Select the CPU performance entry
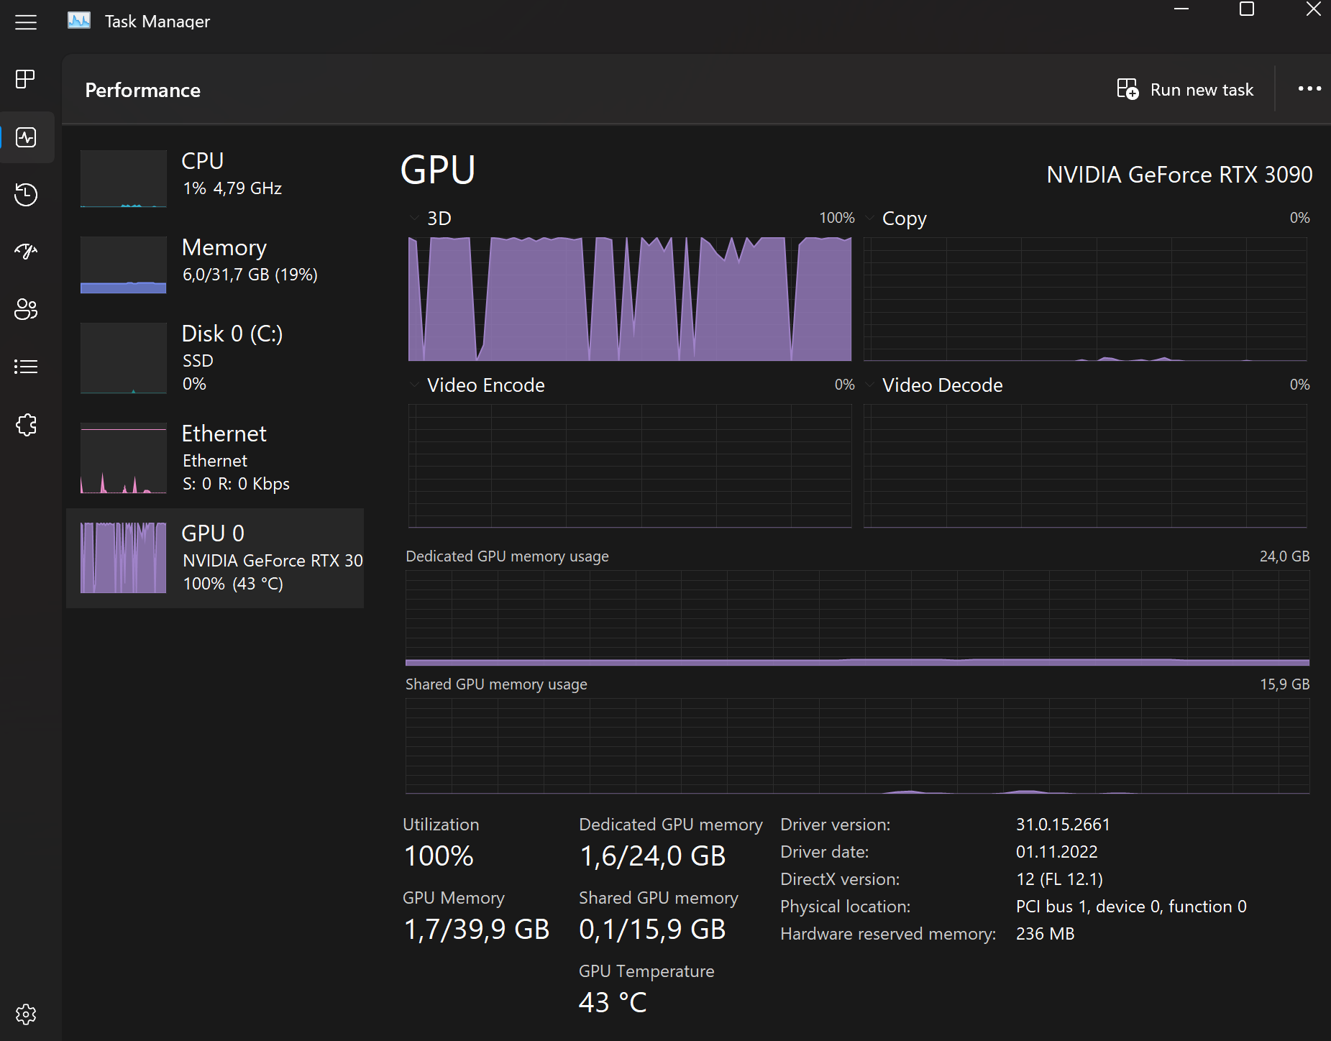The image size is (1331, 1041). pos(215,178)
